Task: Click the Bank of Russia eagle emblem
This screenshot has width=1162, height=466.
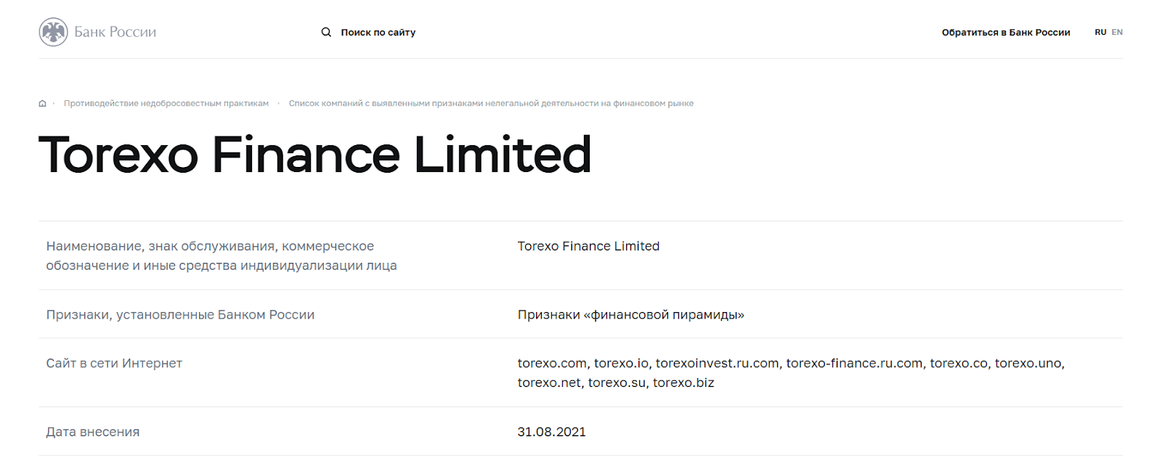Action: tap(53, 32)
